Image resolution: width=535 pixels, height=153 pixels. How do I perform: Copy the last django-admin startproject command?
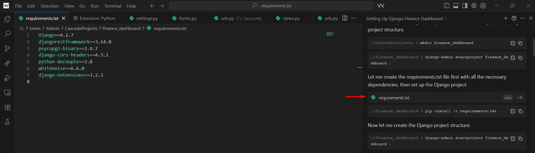tap(520, 138)
